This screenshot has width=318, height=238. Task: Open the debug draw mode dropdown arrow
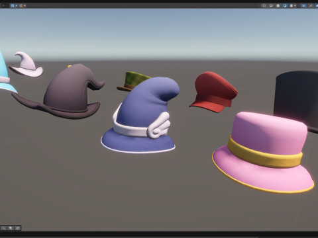(295, 6)
